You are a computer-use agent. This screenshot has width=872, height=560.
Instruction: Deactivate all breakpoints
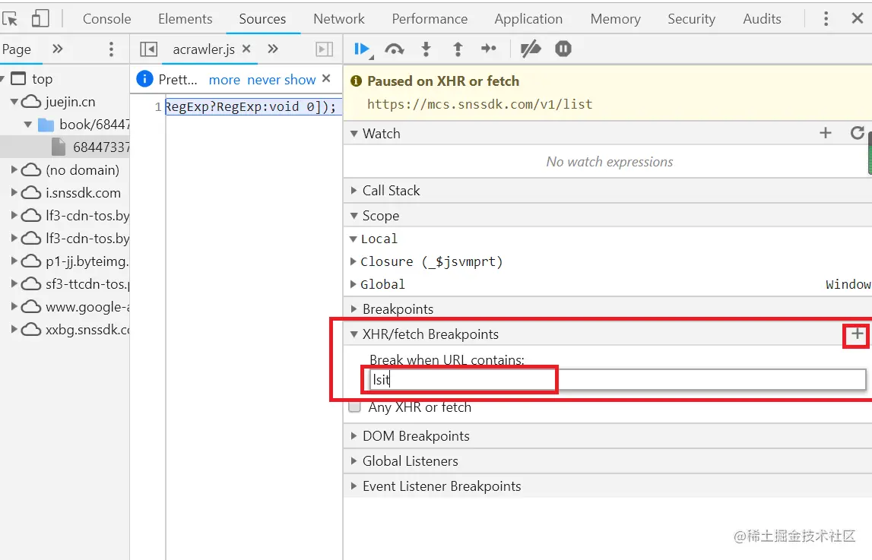tap(531, 49)
